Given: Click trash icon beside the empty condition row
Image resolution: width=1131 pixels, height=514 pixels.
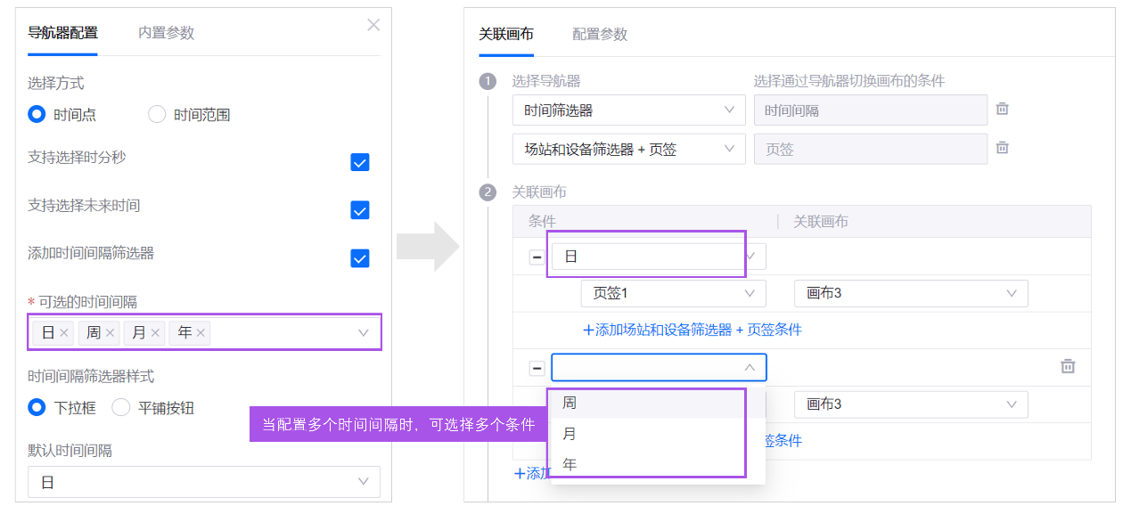Looking at the screenshot, I should pyautogui.click(x=1068, y=366).
